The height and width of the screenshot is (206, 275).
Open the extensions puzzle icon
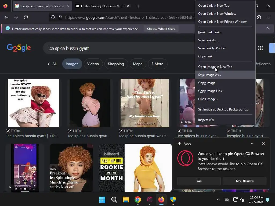(x=259, y=17)
